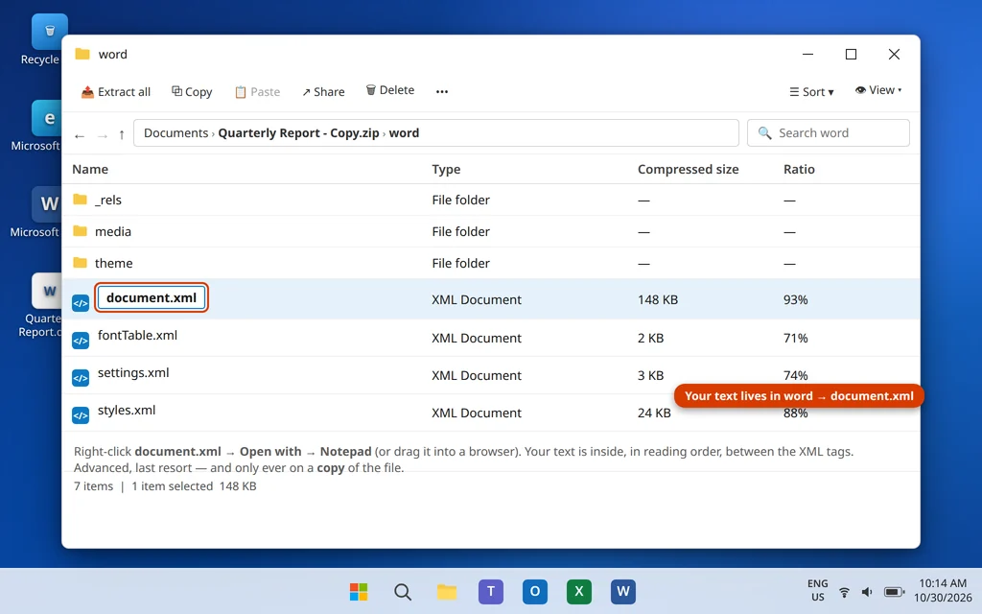Click the fontTable.xml file icon

click(81, 341)
